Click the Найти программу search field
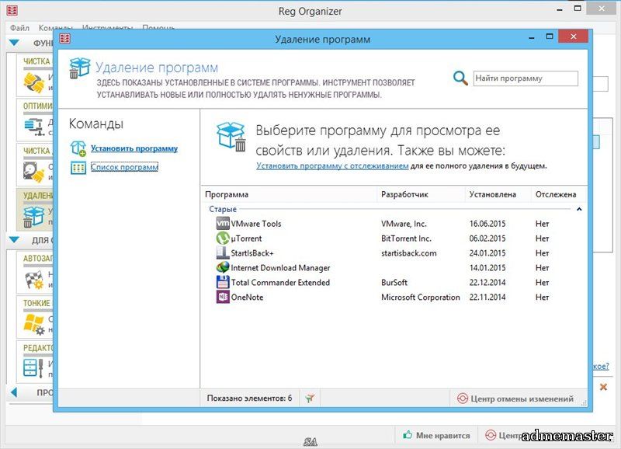The width and height of the screenshot is (621, 449). (526, 78)
